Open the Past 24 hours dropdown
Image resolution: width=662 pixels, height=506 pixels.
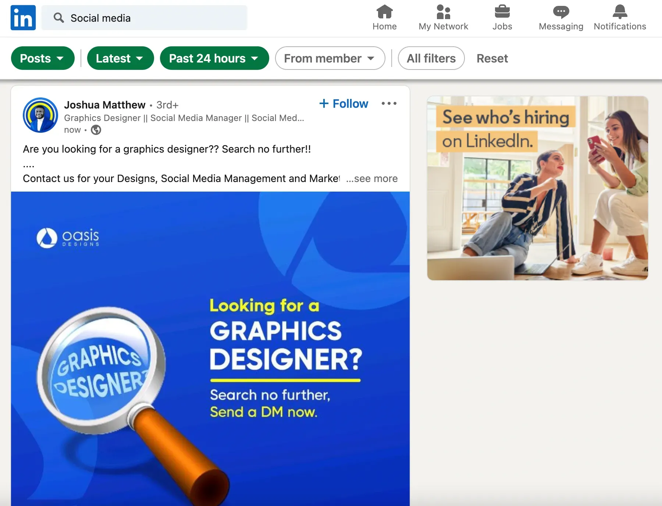[x=214, y=58]
